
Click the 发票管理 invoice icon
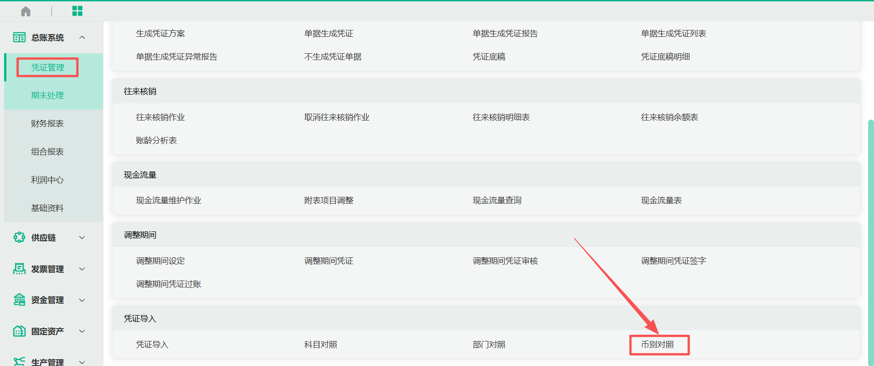coord(19,269)
